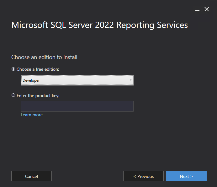Focus the product key text field
Screen dimensions: 217x187
point(77,106)
